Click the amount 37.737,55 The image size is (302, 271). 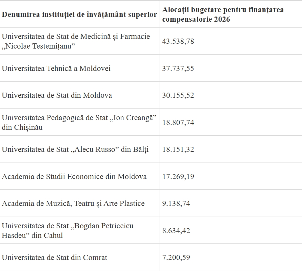click(x=178, y=68)
